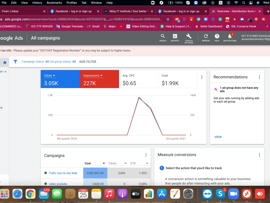Image resolution: width=270 pixels, height=203 pixels.
Task: Open Chrome from the dock
Action: 31,194
